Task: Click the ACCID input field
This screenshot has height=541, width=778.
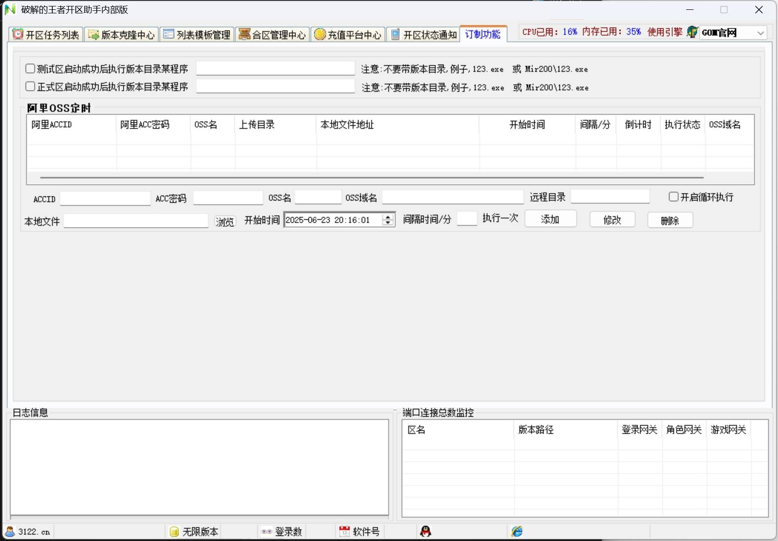Action: click(105, 198)
